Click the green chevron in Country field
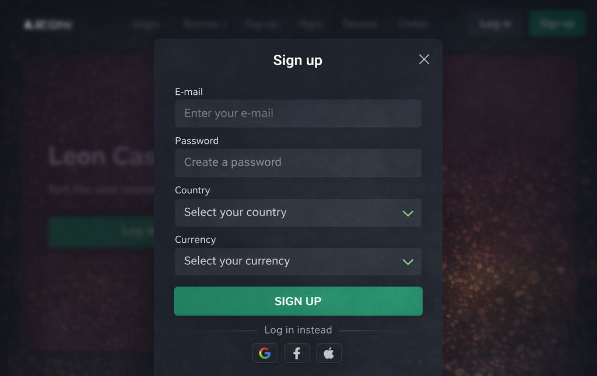Image resolution: width=597 pixels, height=376 pixels. [x=408, y=213]
